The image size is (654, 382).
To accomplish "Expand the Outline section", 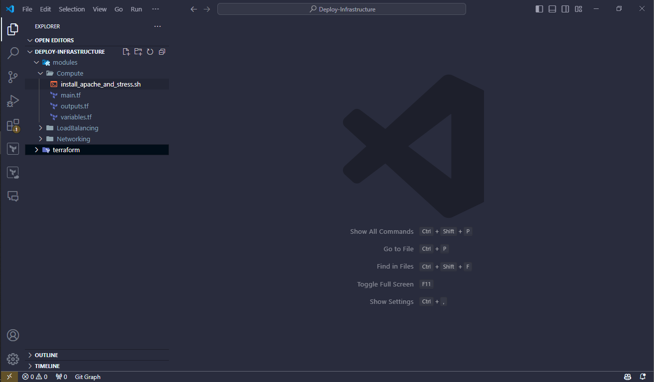I will coord(97,355).
